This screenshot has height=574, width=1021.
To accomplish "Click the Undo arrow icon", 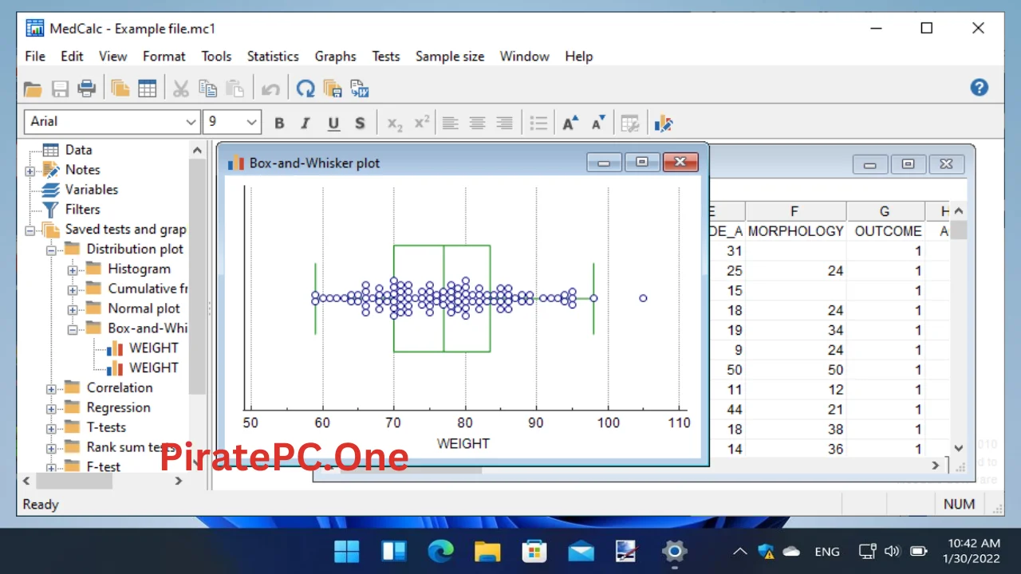I will [271, 88].
